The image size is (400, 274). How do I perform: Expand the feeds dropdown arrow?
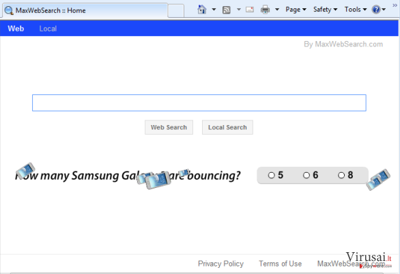point(238,10)
